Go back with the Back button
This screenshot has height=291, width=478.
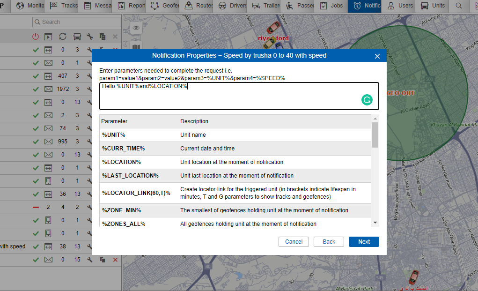pyautogui.click(x=329, y=242)
